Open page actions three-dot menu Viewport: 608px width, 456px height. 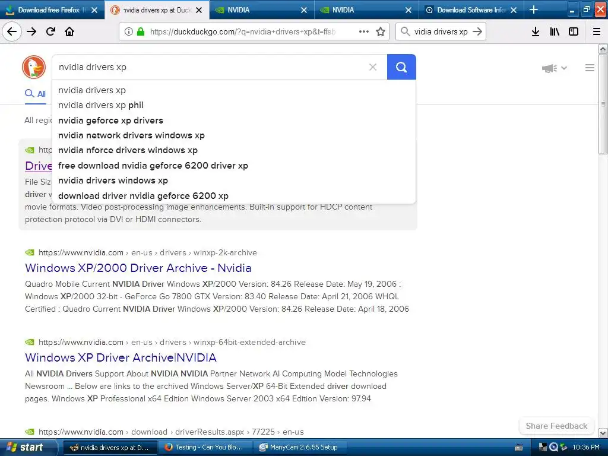(364, 31)
